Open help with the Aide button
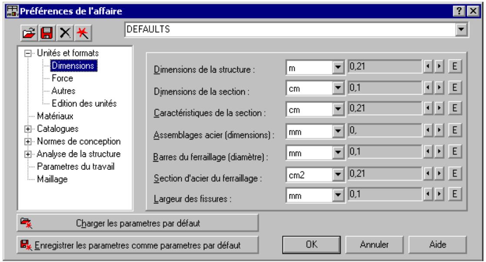Viewport: 486px width, 262px height. point(438,245)
